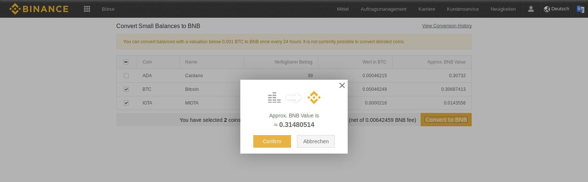Click the ADA coin cell
The image size is (588, 182).
pyautogui.click(x=147, y=76)
